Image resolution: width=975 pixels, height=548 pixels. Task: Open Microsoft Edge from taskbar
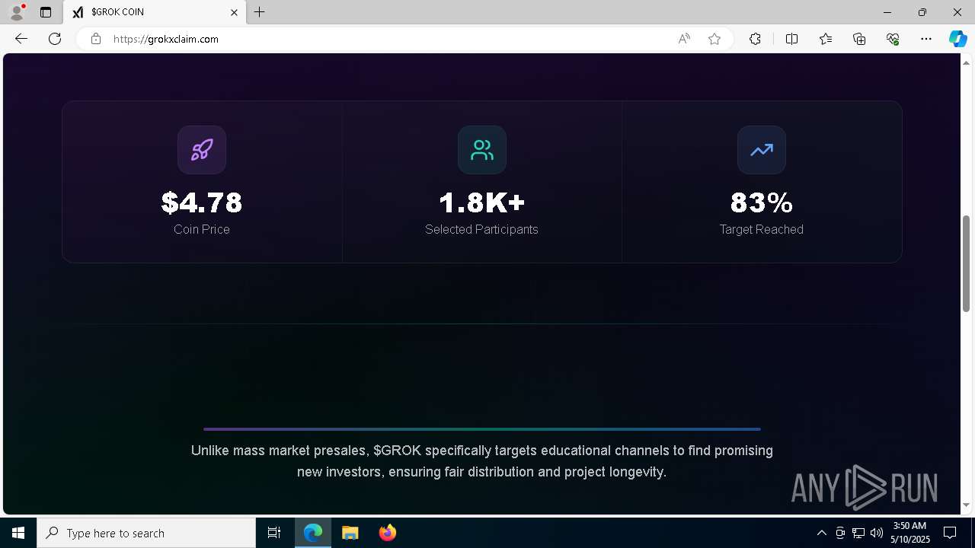pyautogui.click(x=313, y=533)
